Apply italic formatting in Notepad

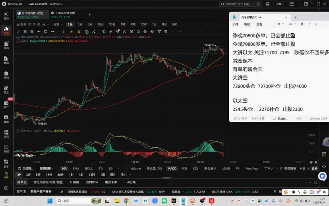(309, 24)
